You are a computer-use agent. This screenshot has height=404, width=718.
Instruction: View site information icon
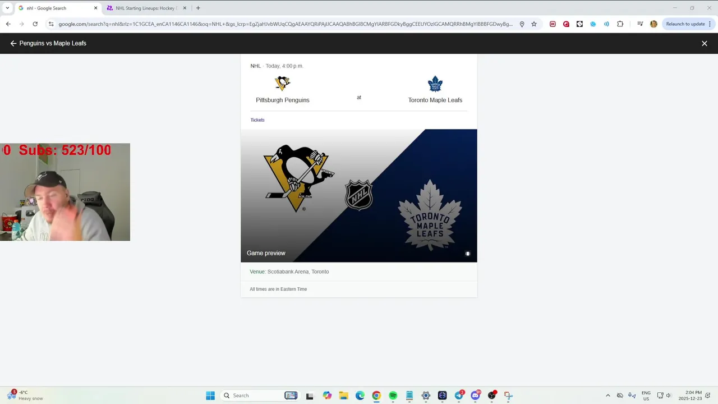(x=51, y=24)
